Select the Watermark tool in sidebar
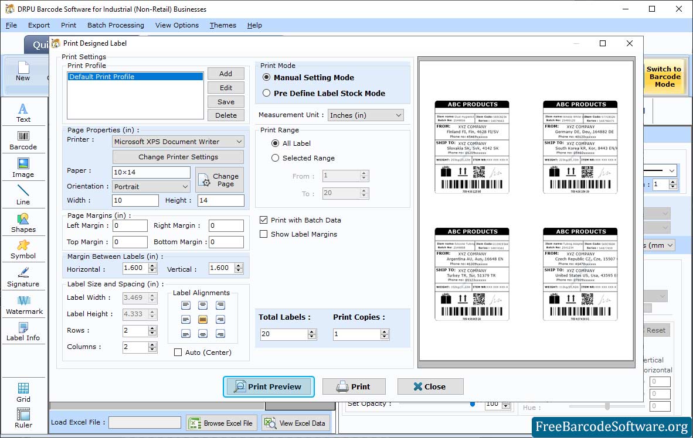 (24, 305)
